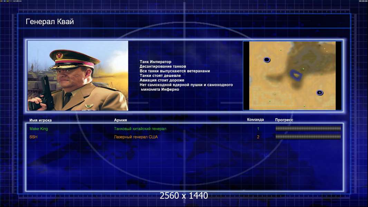This screenshot has width=368, height=207.
Task: Click the 'Команда' column header
Action: click(x=255, y=120)
